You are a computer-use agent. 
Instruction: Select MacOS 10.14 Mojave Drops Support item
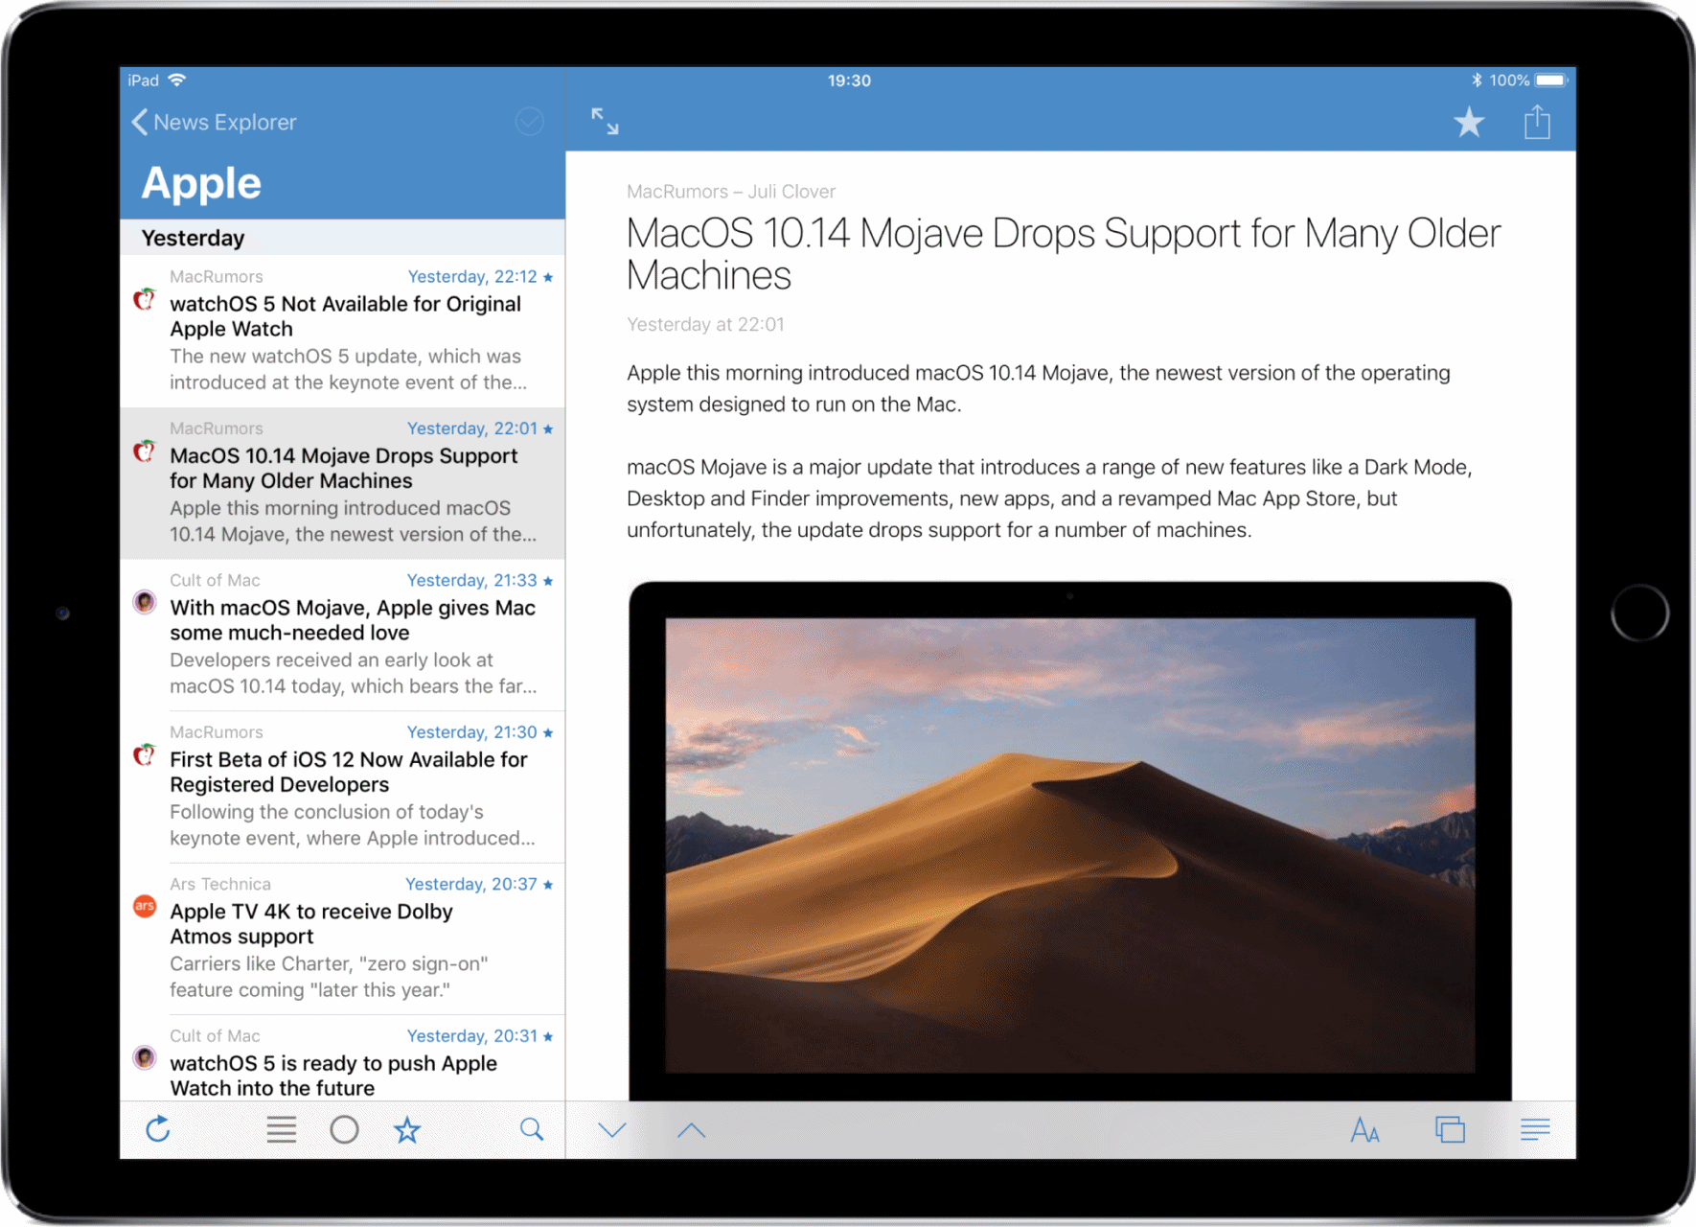pyautogui.click(x=342, y=483)
